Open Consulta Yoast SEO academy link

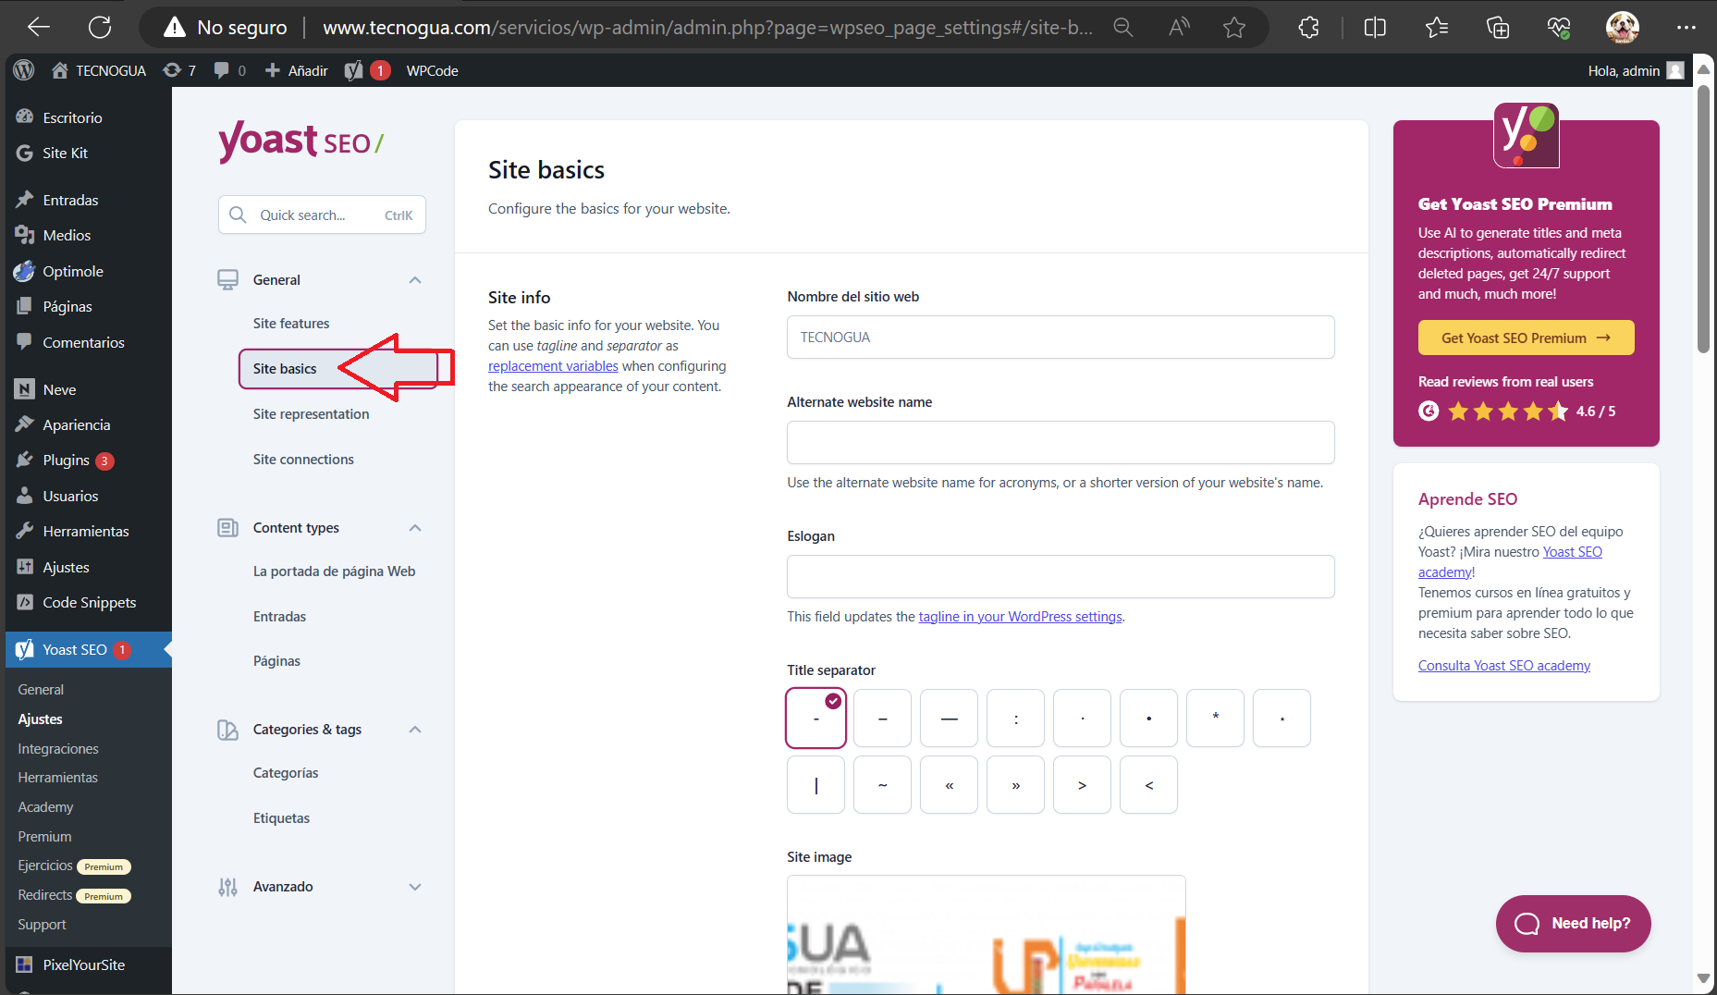coord(1504,666)
